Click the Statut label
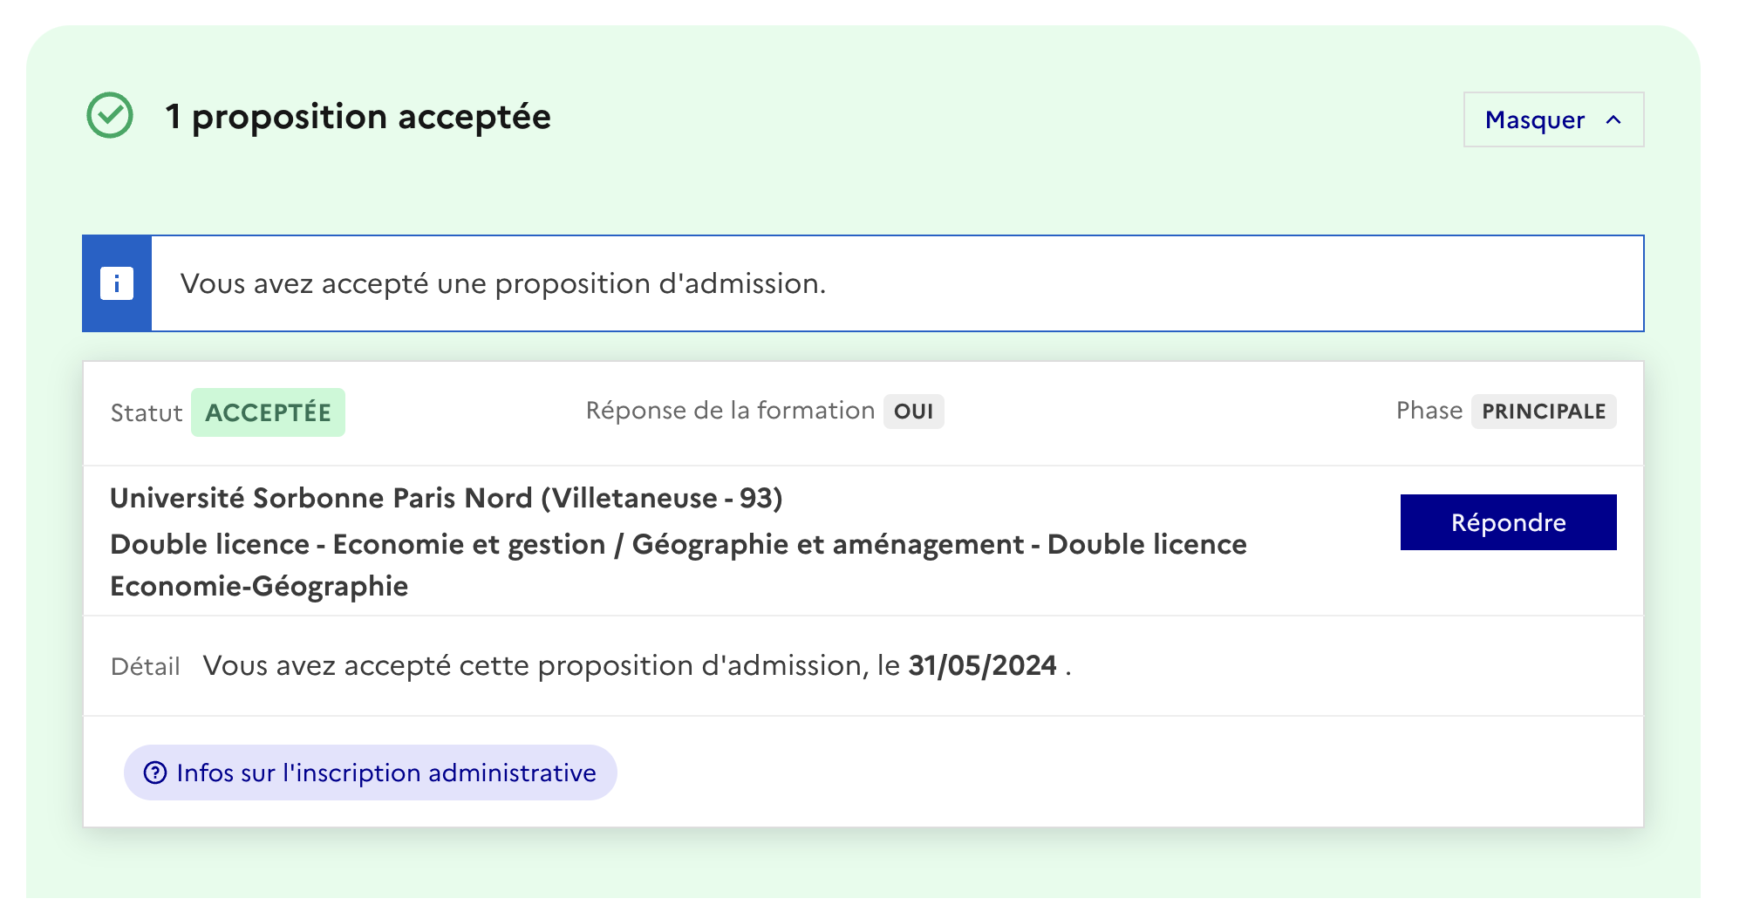The width and height of the screenshot is (1746, 919). [x=147, y=412]
